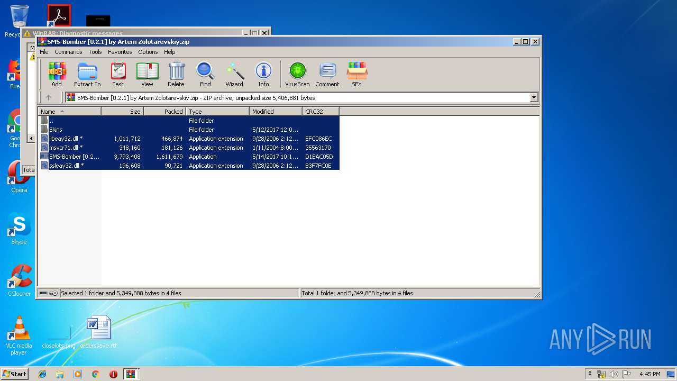Click the WinRAR window resize grip
The width and height of the screenshot is (677, 381).
pos(536,294)
